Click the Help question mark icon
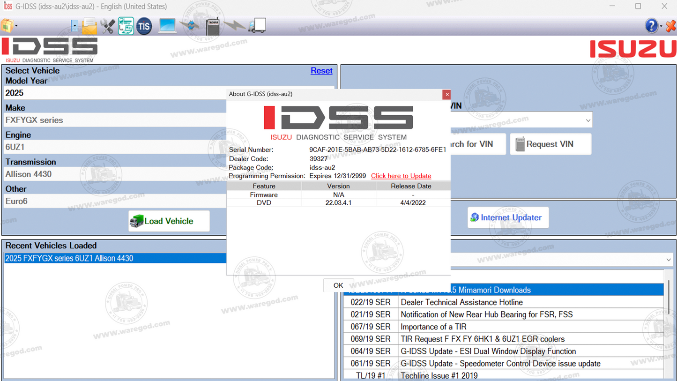The width and height of the screenshot is (677, 381). (652, 26)
